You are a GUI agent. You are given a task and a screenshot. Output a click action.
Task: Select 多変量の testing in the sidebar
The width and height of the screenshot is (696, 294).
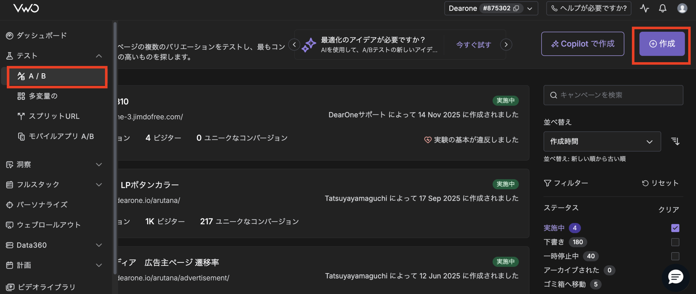(x=43, y=96)
